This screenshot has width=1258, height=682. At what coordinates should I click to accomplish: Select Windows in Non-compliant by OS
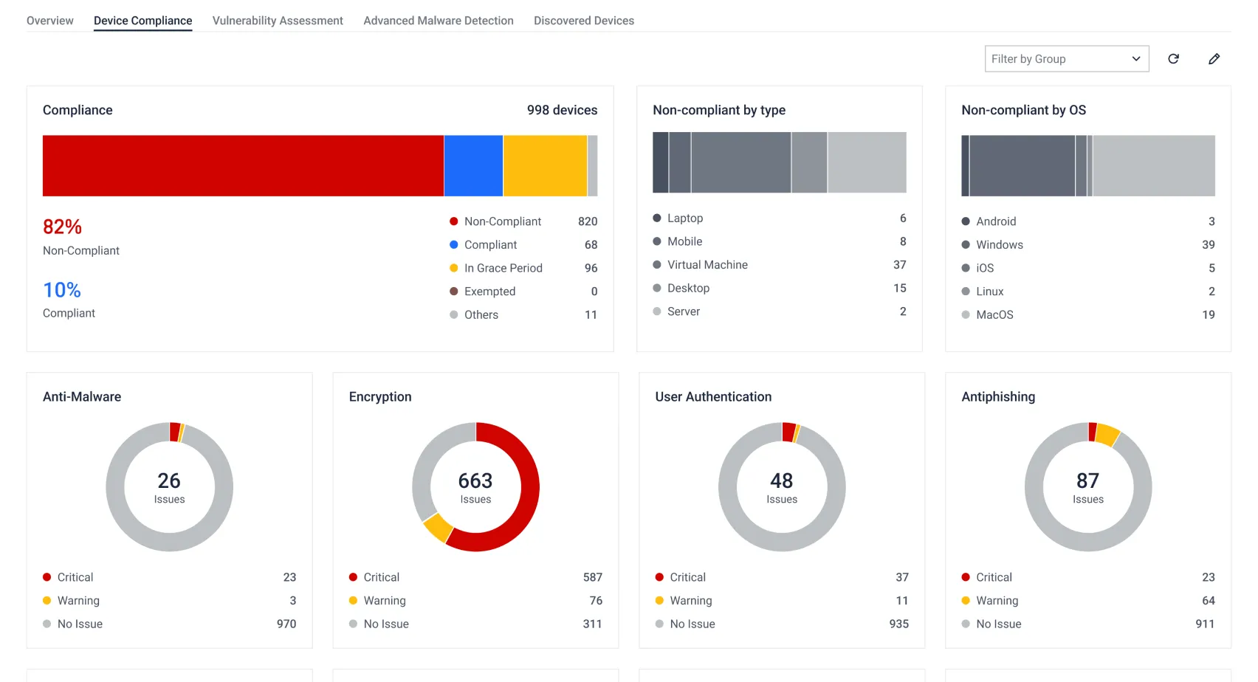[x=1088, y=245]
